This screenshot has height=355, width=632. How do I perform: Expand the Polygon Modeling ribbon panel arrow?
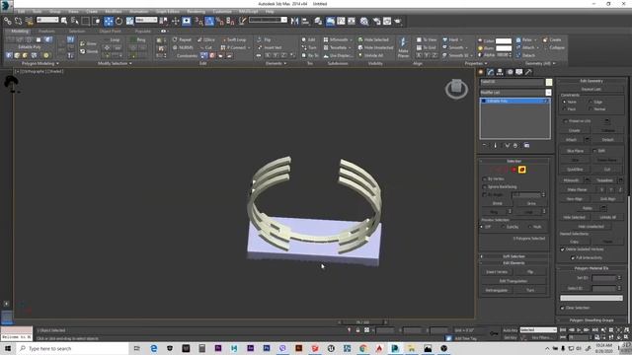pos(57,63)
